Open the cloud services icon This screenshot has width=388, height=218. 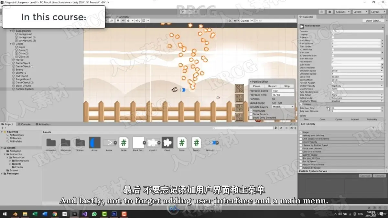coord(329,12)
